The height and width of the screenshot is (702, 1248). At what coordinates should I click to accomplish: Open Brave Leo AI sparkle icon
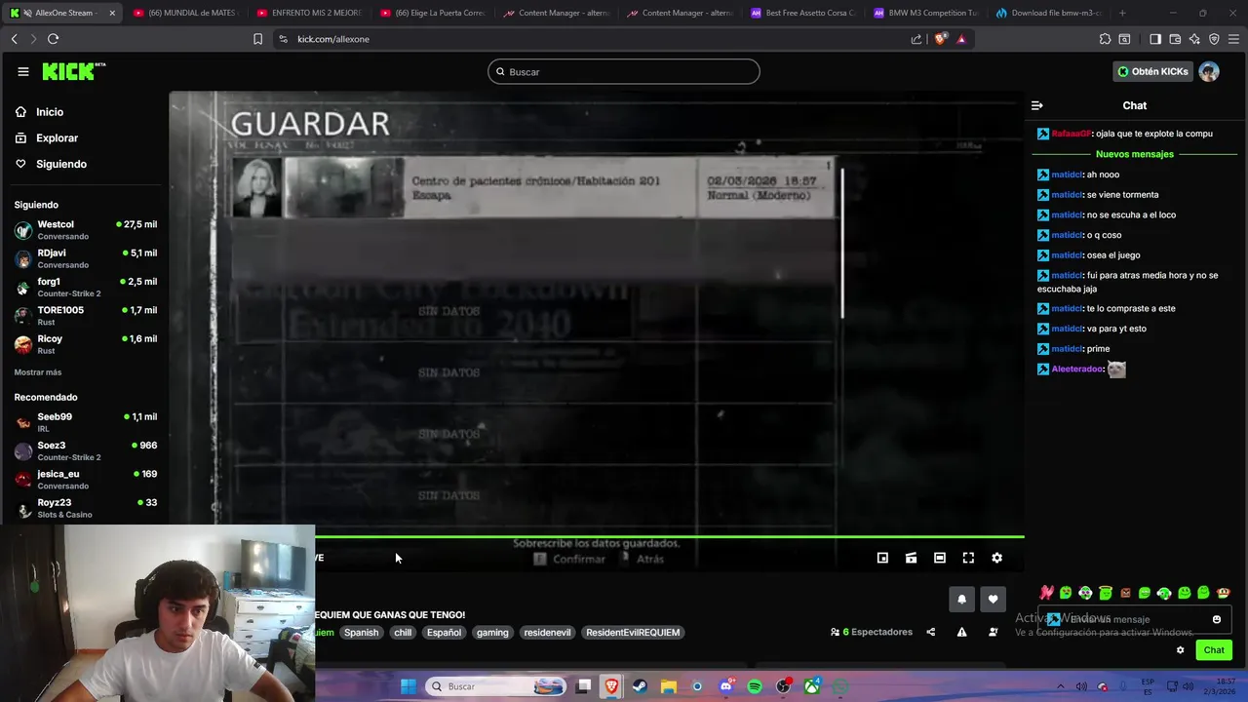tap(1194, 39)
